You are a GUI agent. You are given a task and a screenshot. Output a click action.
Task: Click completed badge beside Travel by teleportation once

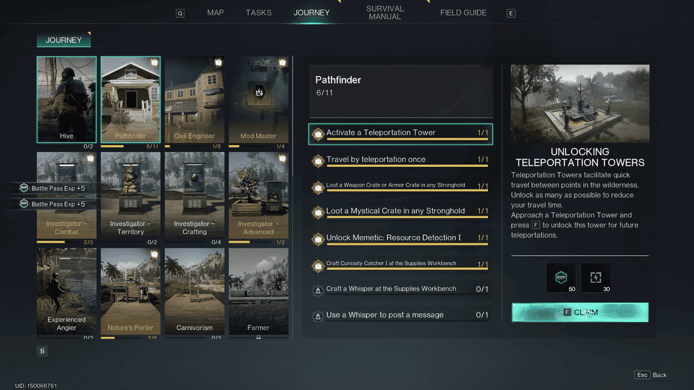pyautogui.click(x=318, y=161)
